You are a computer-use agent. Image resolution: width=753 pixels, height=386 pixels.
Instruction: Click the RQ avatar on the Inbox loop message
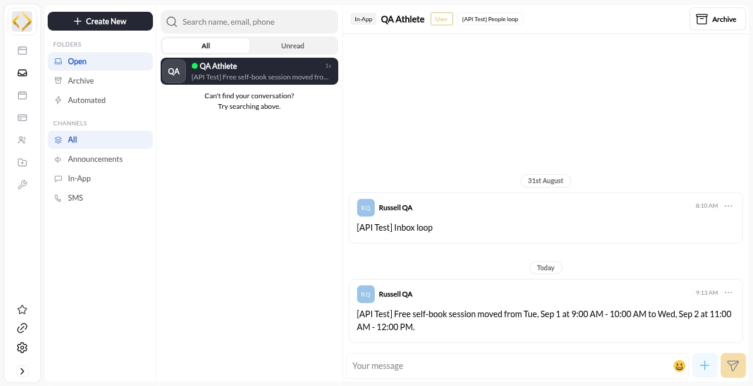pos(366,208)
